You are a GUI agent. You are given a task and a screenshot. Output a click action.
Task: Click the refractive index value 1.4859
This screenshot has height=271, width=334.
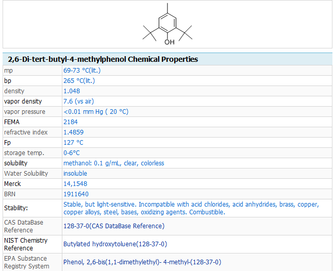pos(73,132)
